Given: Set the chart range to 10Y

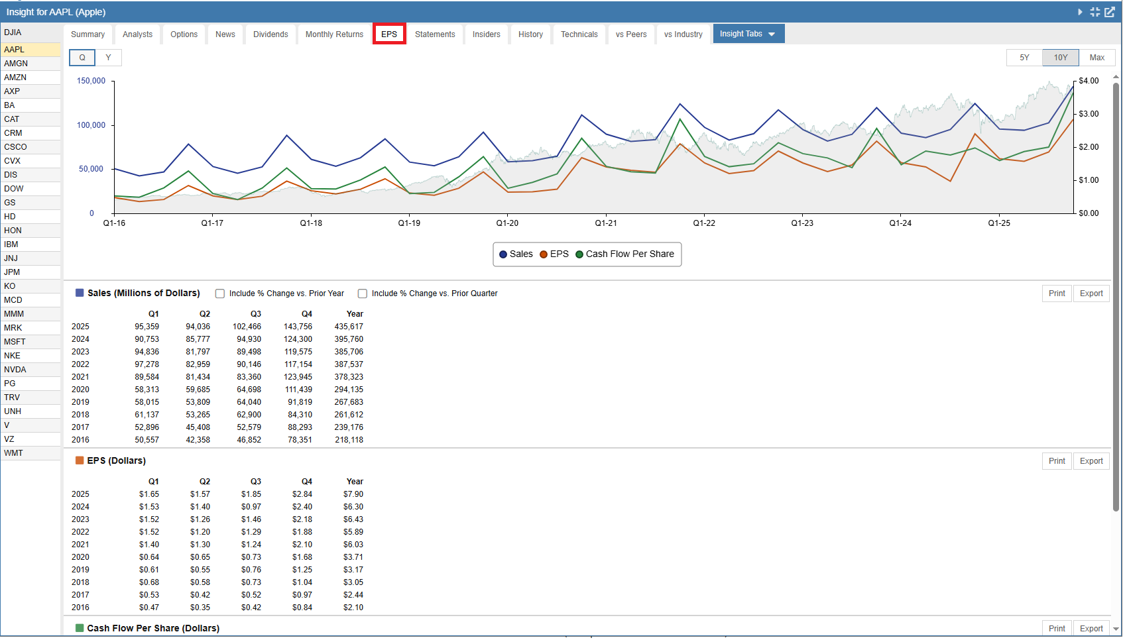Looking at the screenshot, I should 1061,58.
